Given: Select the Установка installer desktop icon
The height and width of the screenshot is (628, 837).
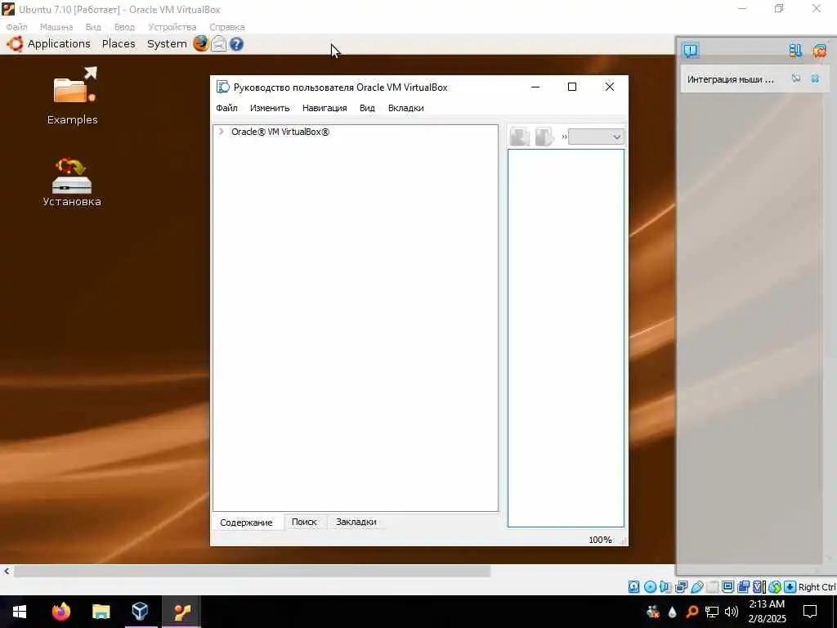Looking at the screenshot, I should pos(72,182).
